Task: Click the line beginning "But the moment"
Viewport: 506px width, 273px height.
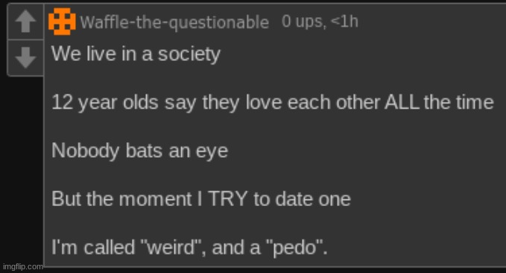Action: tap(201, 199)
